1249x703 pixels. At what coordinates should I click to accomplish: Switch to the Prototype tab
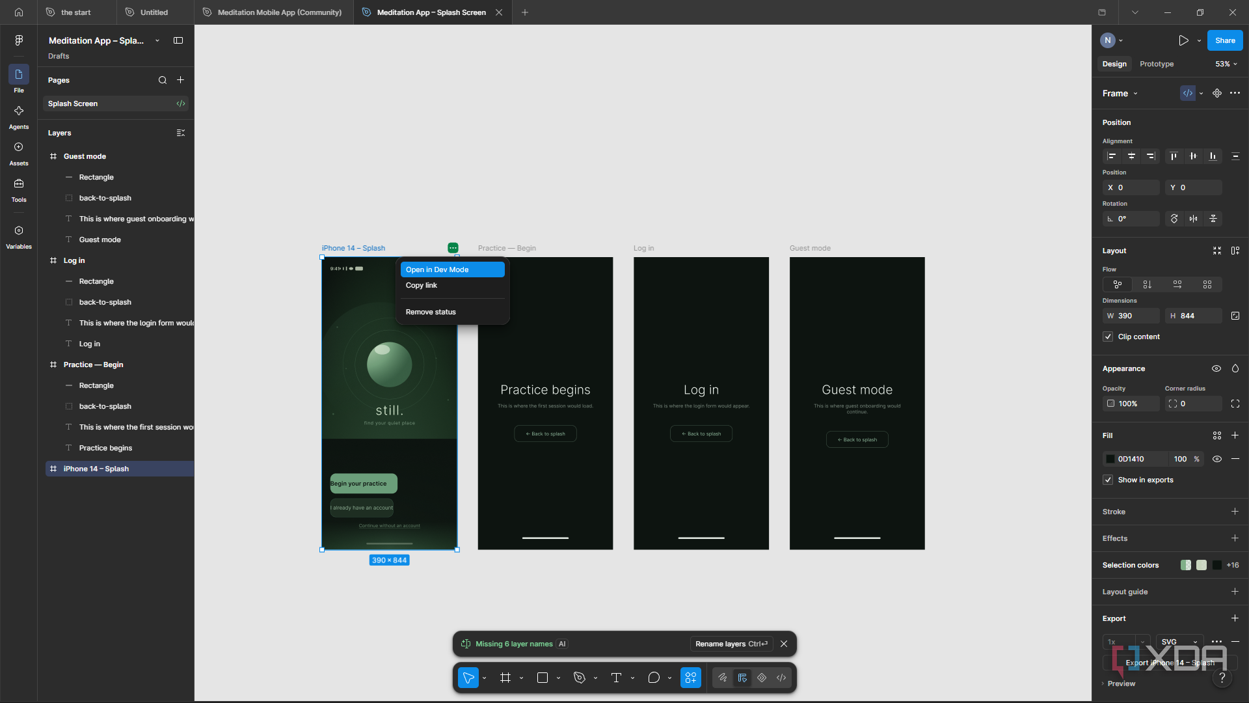pos(1157,64)
